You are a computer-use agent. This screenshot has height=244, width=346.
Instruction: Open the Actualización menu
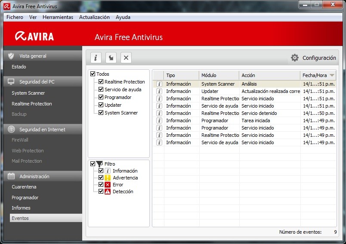pos(94,17)
